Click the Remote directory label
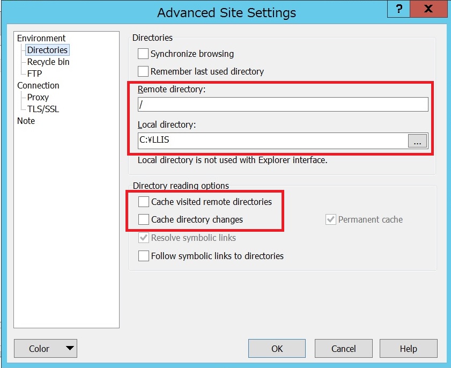451x368 pixels. click(172, 89)
